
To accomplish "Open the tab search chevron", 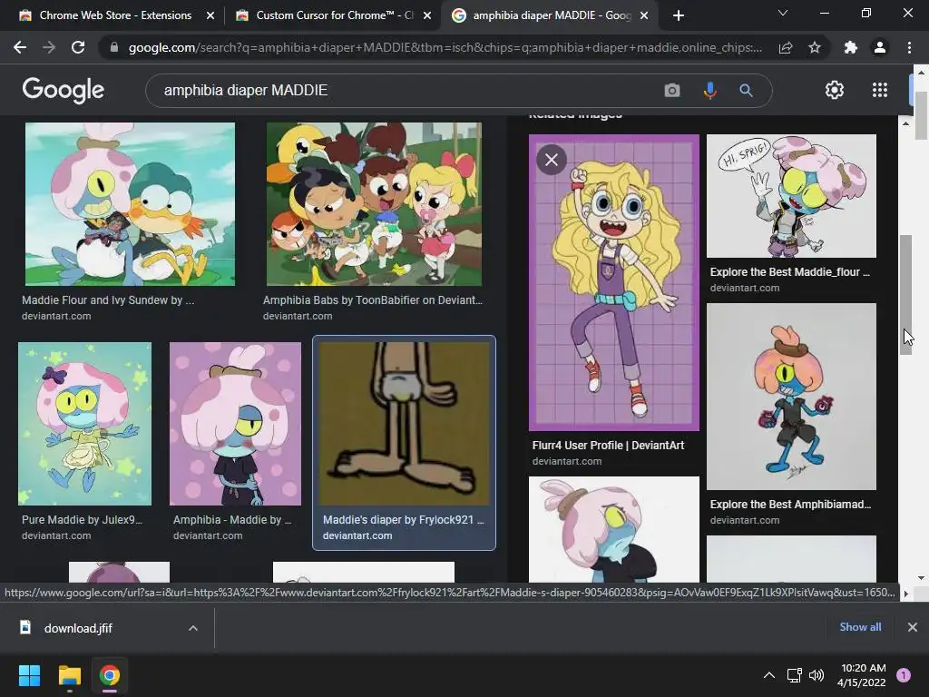I will coord(783,13).
